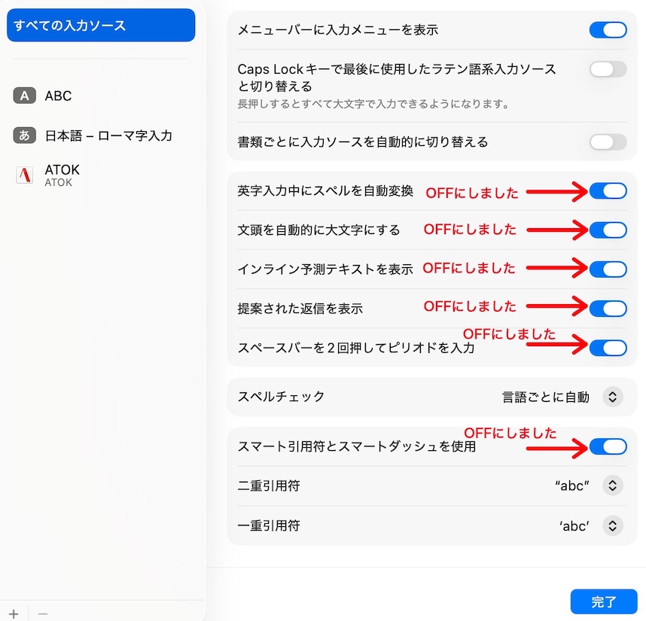Select すべての入力ソース in the sidebar
This screenshot has width=646, height=621.
(x=100, y=26)
